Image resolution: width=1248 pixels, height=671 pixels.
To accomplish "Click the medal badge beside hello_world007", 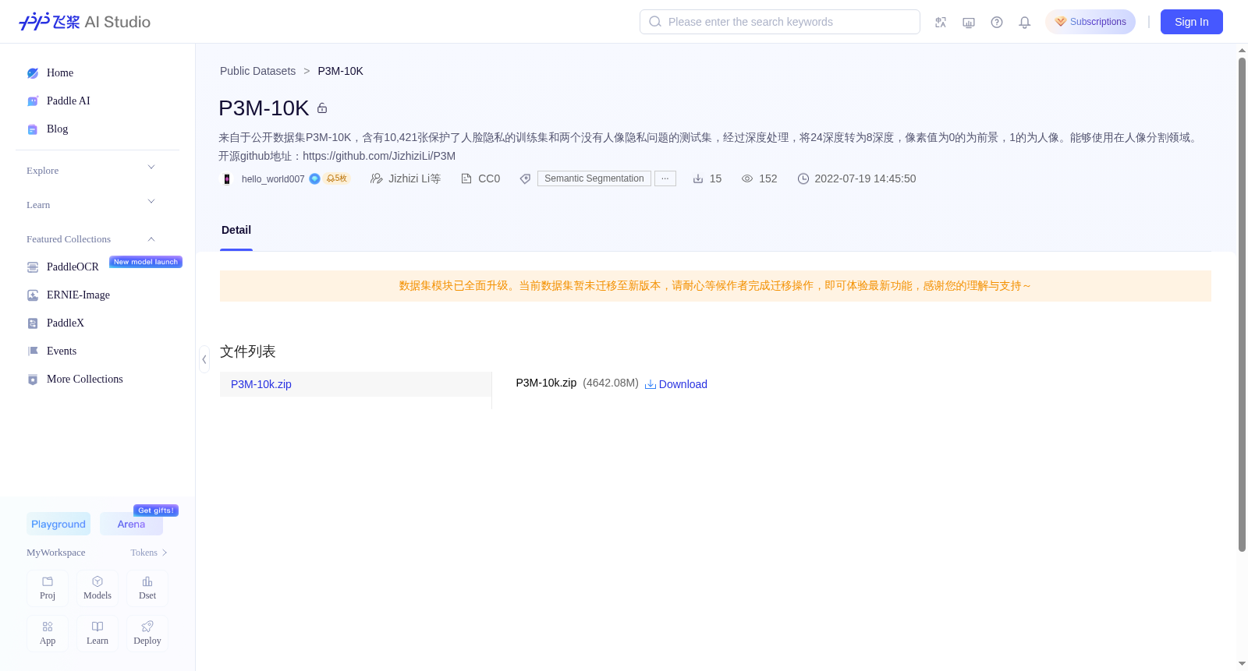I will point(337,178).
